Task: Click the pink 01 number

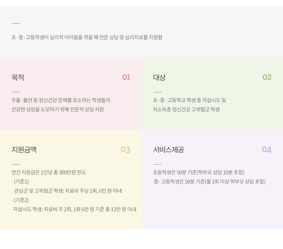Action: click(x=126, y=77)
